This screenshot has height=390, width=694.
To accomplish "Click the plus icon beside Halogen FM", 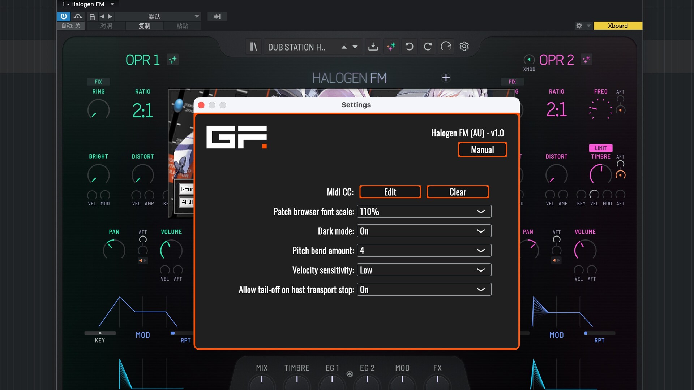I will tap(446, 78).
